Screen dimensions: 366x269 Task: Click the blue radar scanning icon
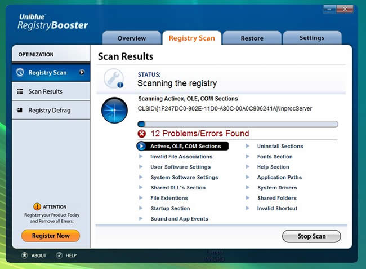click(114, 110)
